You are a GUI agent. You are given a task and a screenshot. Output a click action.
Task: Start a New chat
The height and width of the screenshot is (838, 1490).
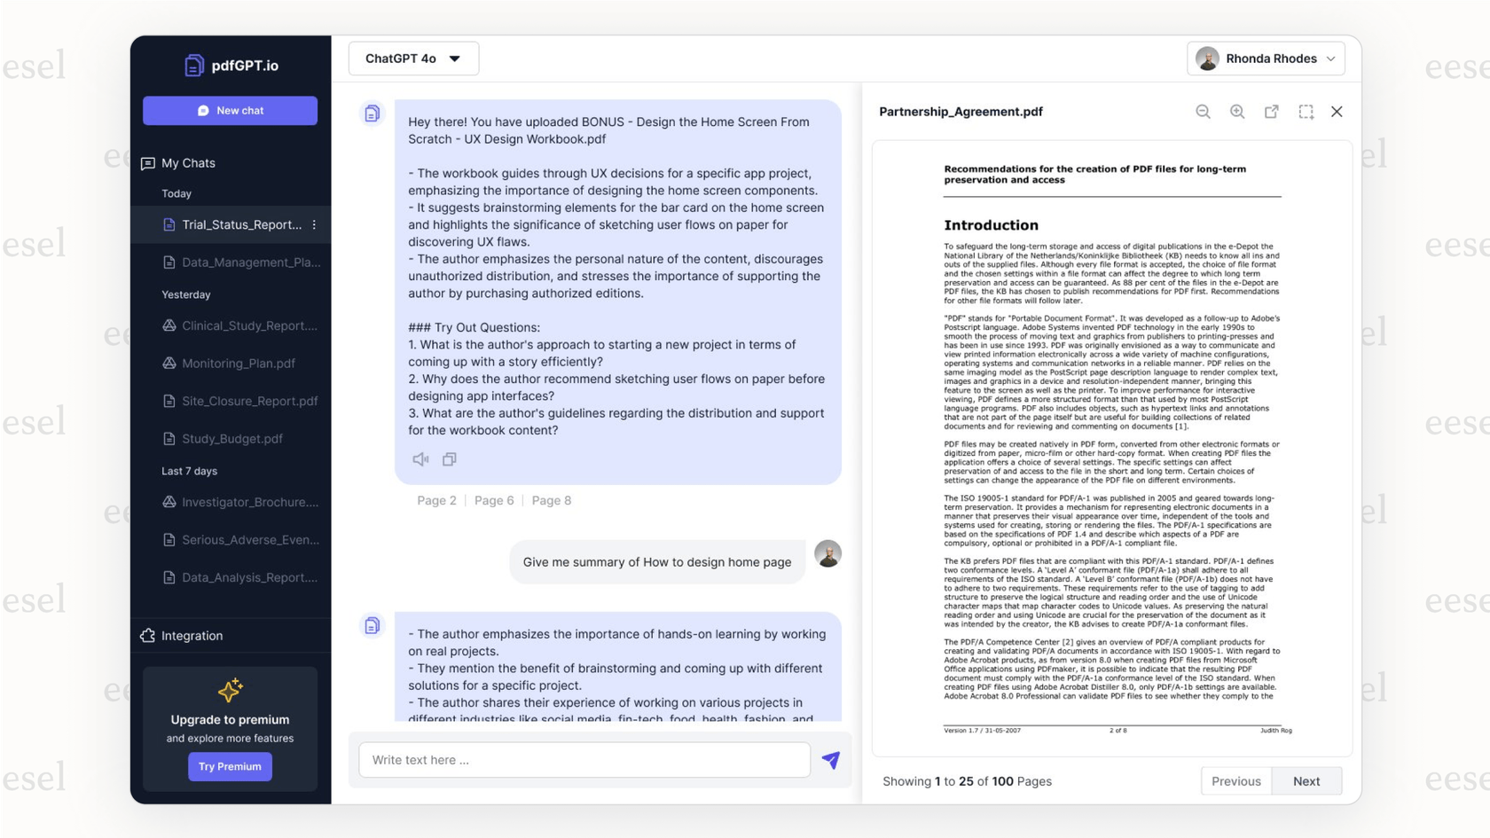(230, 110)
